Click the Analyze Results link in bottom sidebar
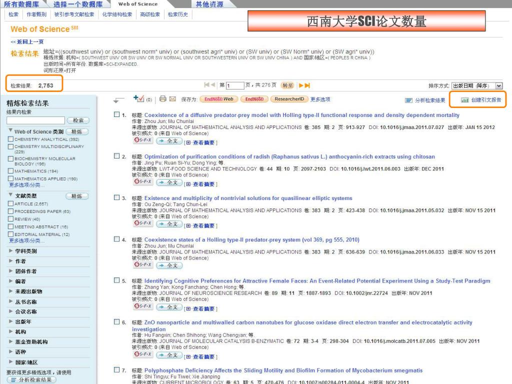The height and width of the screenshot is (384, 512). [x=31, y=380]
